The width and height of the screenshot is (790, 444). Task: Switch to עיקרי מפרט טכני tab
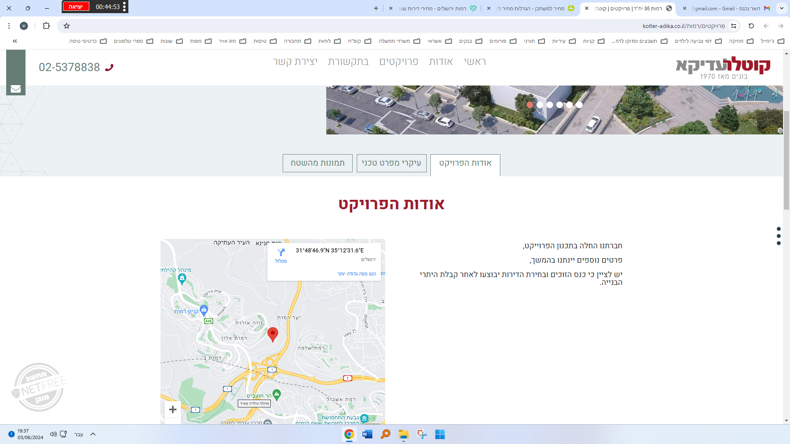point(391,163)
